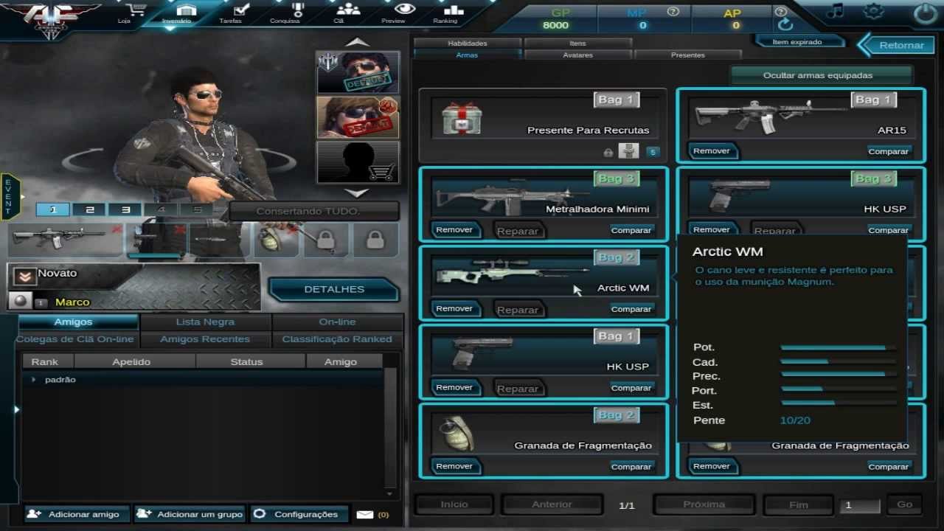Switch to the Habilidades tab
The width and height of the screenshot is (944, 531).
click(468, 43)
